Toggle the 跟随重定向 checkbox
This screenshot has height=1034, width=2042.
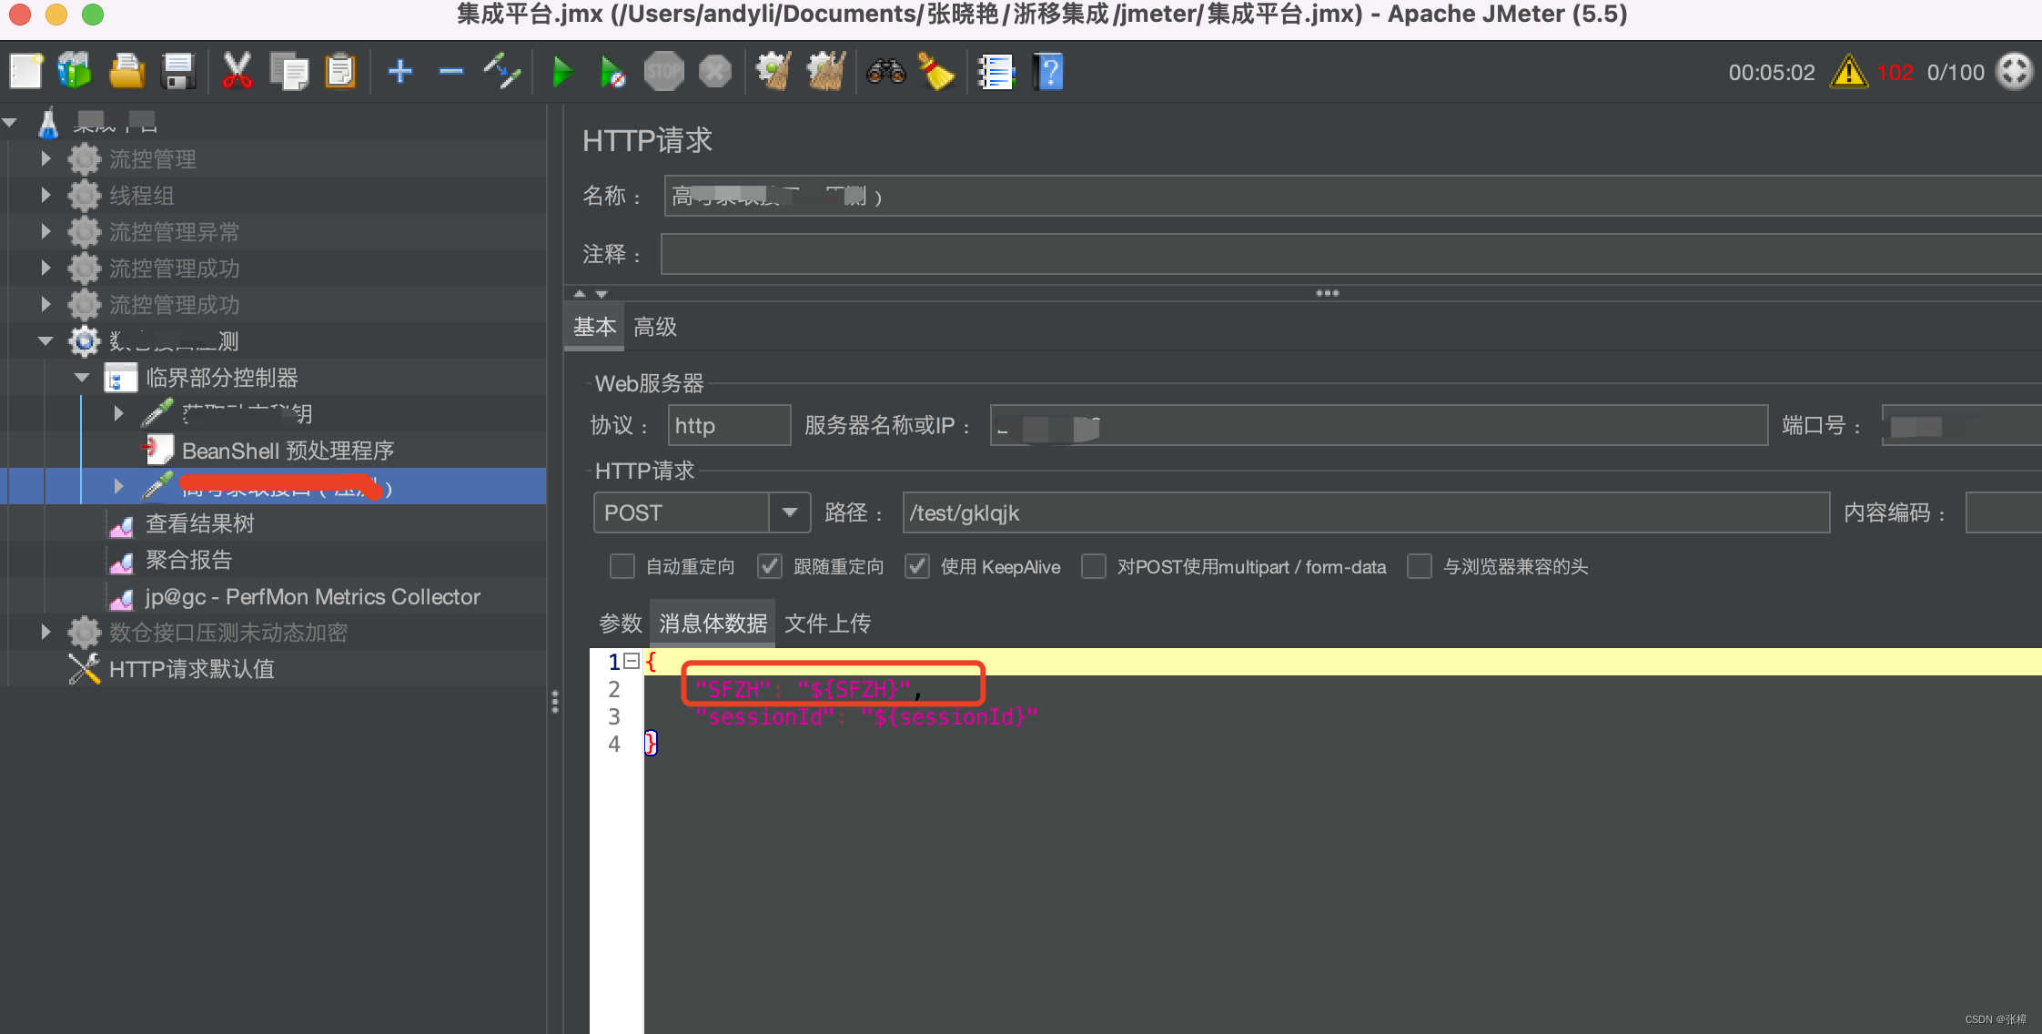point(770,566)
